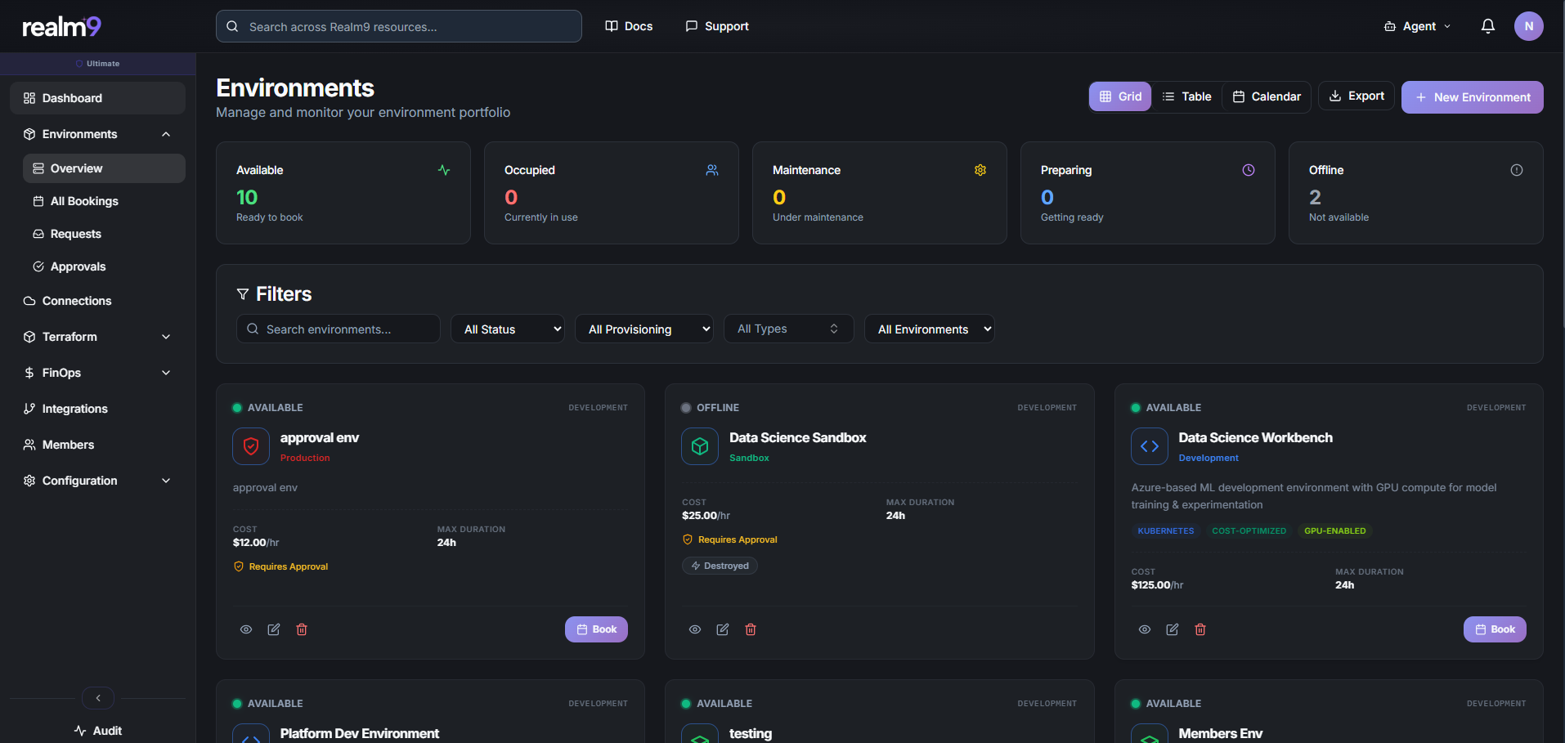This screenshot has height=743, width=1565.
Task: Show details of Data Science Workbench via eye icon
Action: (1144, 629)
